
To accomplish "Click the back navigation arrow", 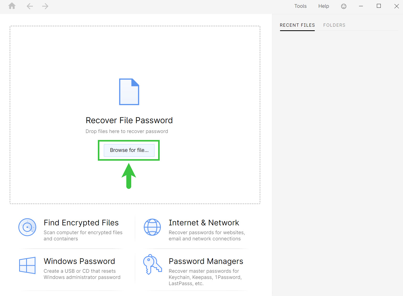I will click(x=30, y=6).
